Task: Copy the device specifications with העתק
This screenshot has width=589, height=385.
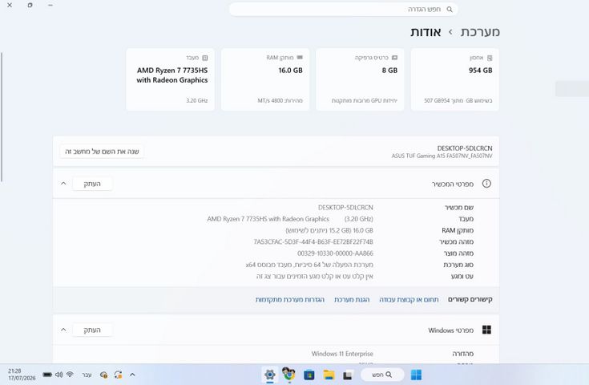Action: point(92,184)
